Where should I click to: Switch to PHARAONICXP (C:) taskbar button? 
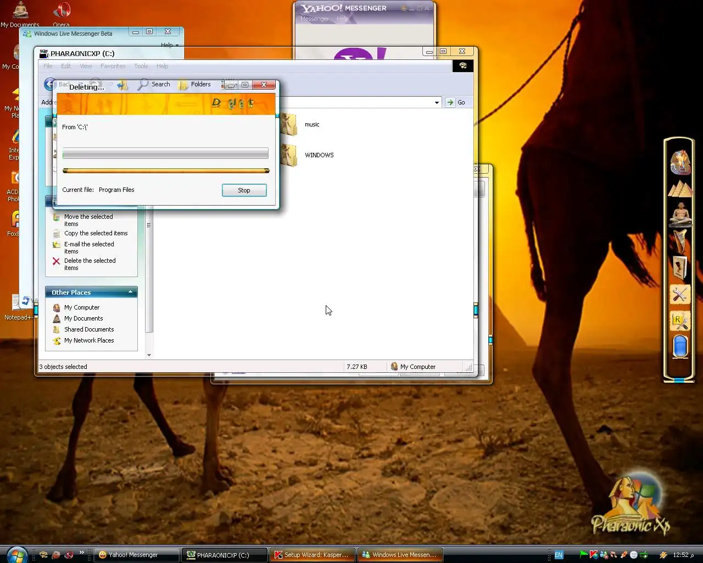coord(225,555)
